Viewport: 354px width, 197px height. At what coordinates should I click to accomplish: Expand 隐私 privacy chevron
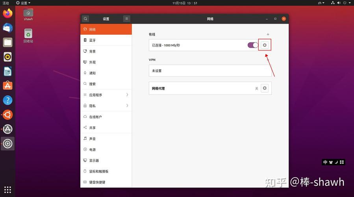127,106
